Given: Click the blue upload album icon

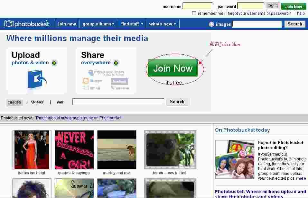Looking at the screenshot, I should click(37, 79).
